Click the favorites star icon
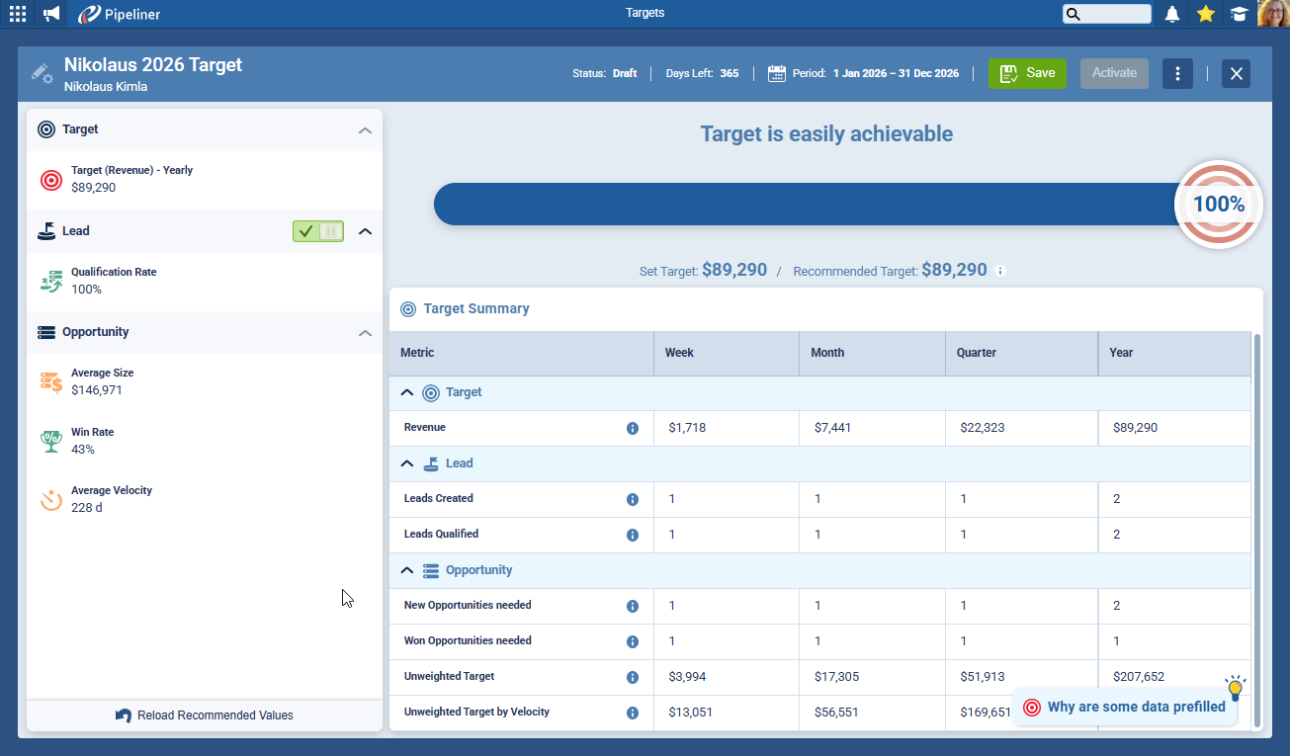Viewport: 1290px width, 756px height. coord(1205,14)
